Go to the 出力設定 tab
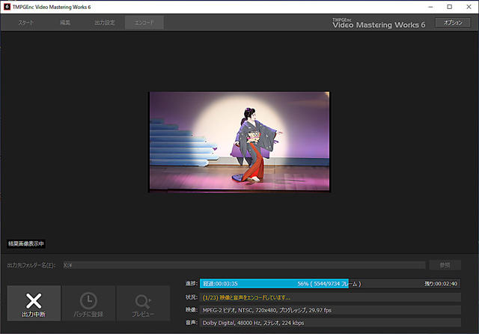 tap(105, 23)
